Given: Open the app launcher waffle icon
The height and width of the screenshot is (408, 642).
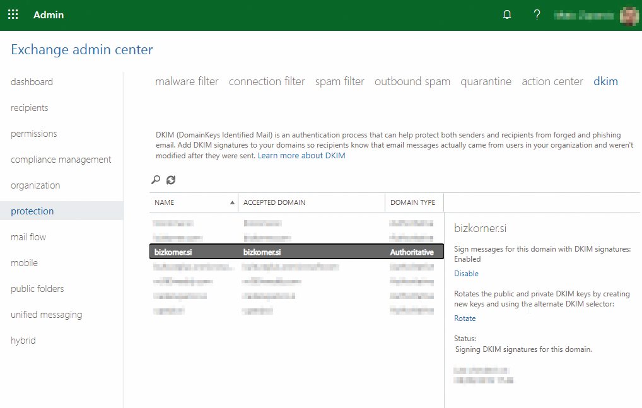Looking at the screenshot, I should [x=13, y=15].
